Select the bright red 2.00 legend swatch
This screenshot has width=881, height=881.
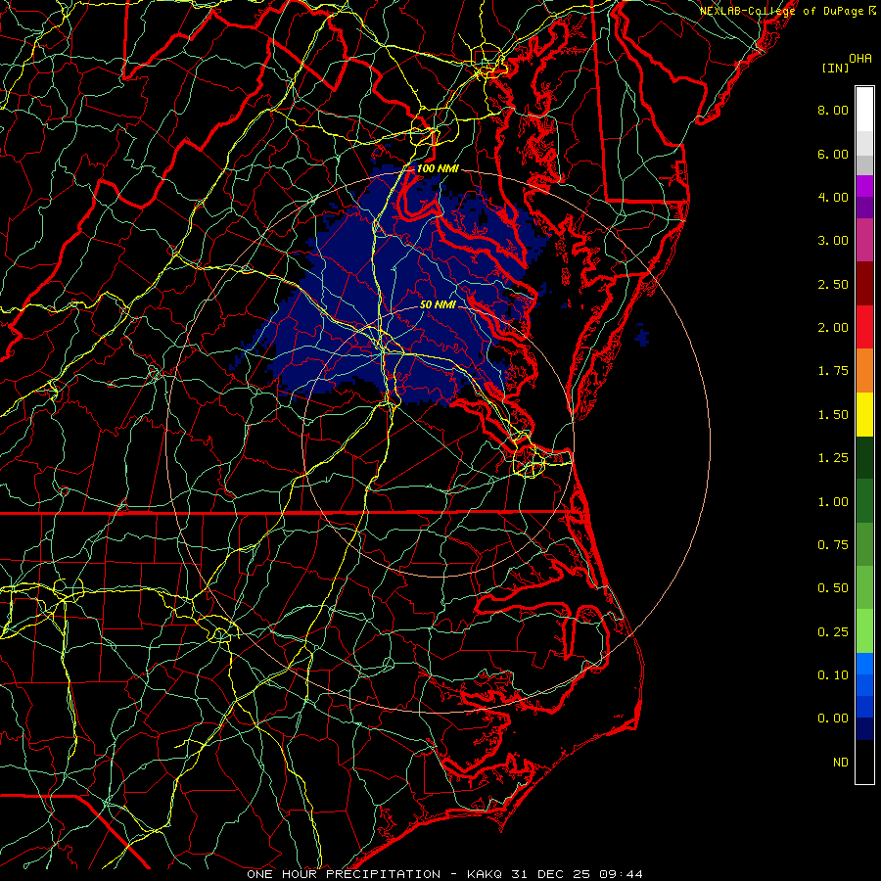click(x=864, y=327)
